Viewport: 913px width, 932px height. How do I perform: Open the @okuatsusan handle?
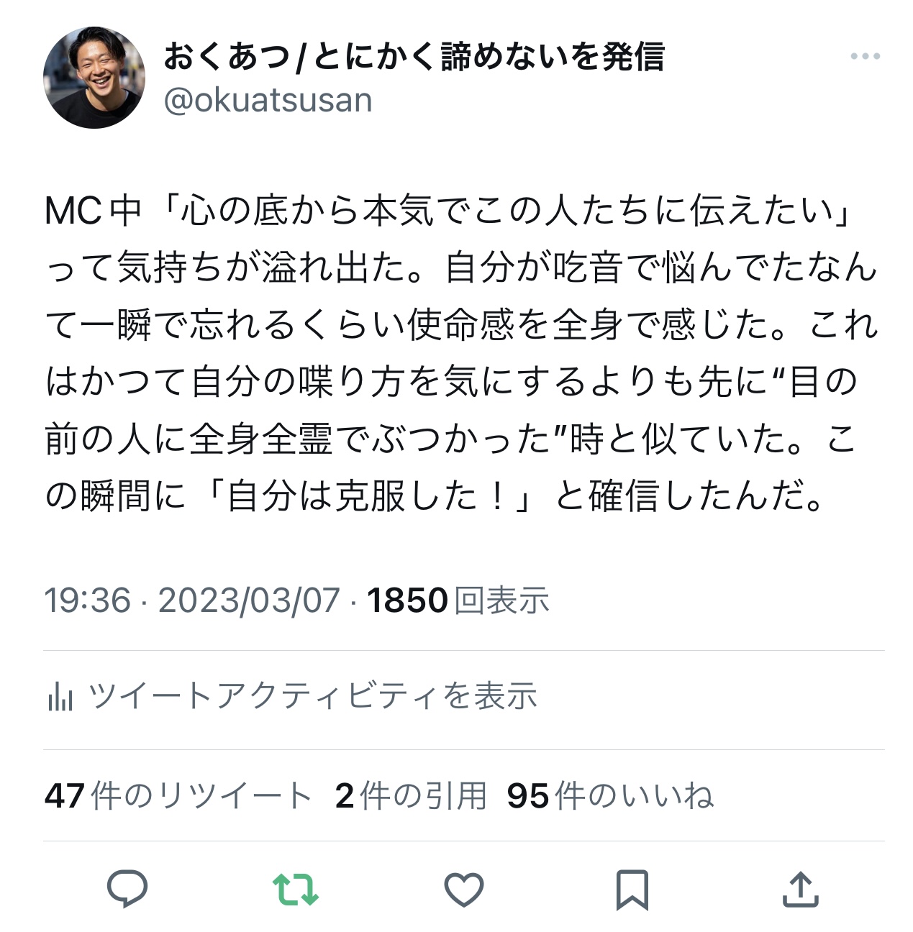tap(268, 100)
